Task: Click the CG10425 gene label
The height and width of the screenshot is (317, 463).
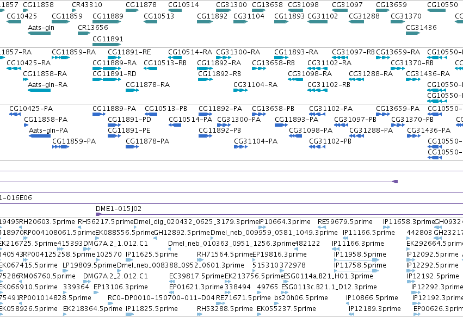Action: (22, 16)
